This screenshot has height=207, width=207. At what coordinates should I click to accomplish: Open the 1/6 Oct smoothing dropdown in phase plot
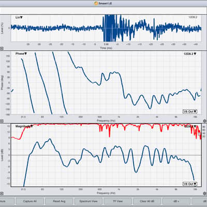click(x=190, y=111)
